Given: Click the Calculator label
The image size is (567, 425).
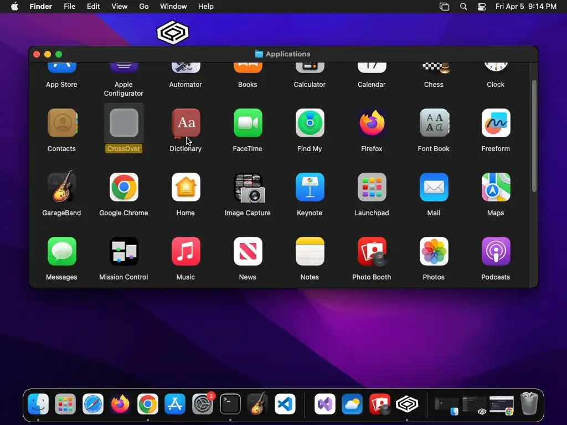Looking at the screenshot, I should (310, 85).
